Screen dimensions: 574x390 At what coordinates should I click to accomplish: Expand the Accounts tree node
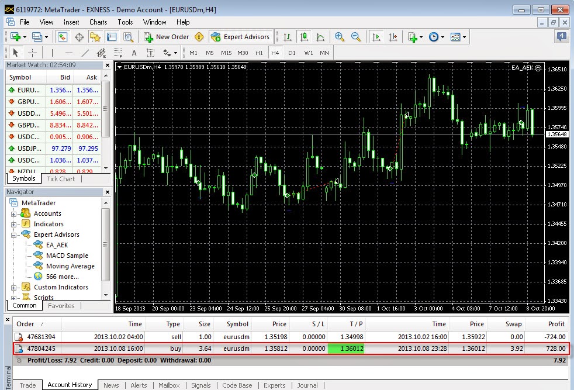13,214
